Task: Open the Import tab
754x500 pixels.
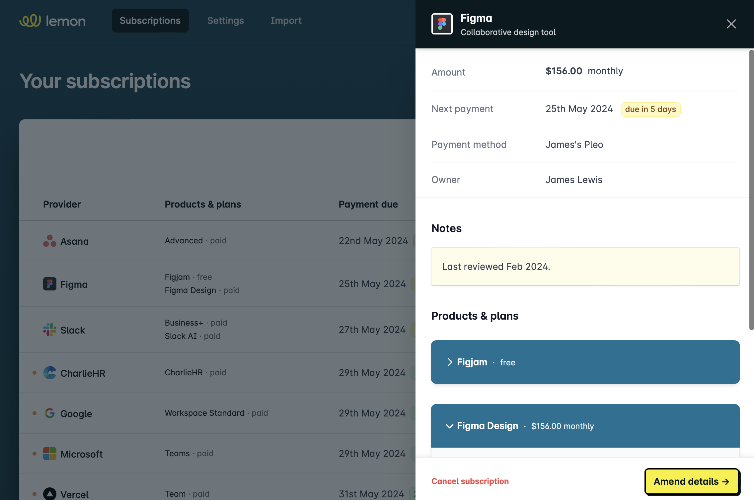Action: tap(286, 20)
